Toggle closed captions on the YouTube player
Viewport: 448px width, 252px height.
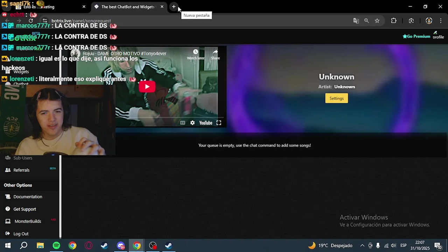pyautogui.click(x=182, y=123)
